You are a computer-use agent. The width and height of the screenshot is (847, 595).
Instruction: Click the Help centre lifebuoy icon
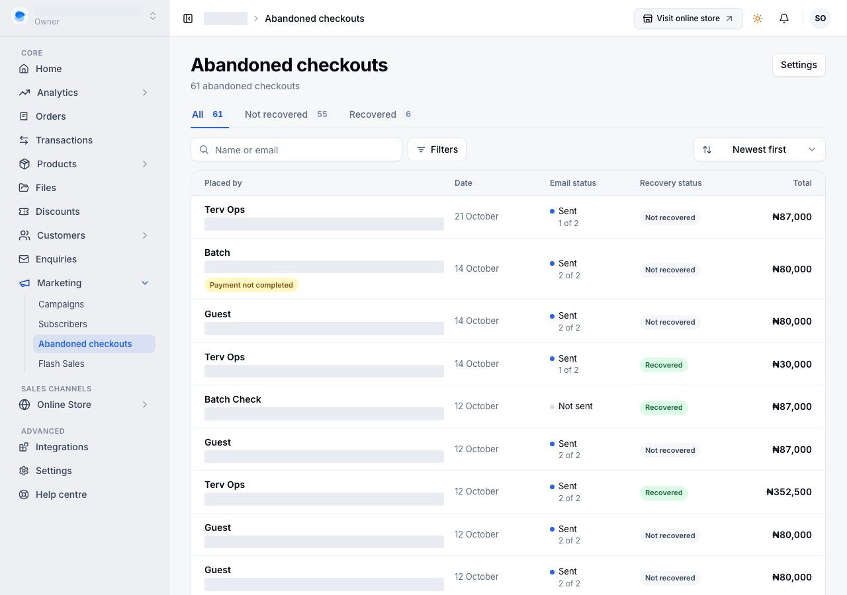tap(24, 495)
